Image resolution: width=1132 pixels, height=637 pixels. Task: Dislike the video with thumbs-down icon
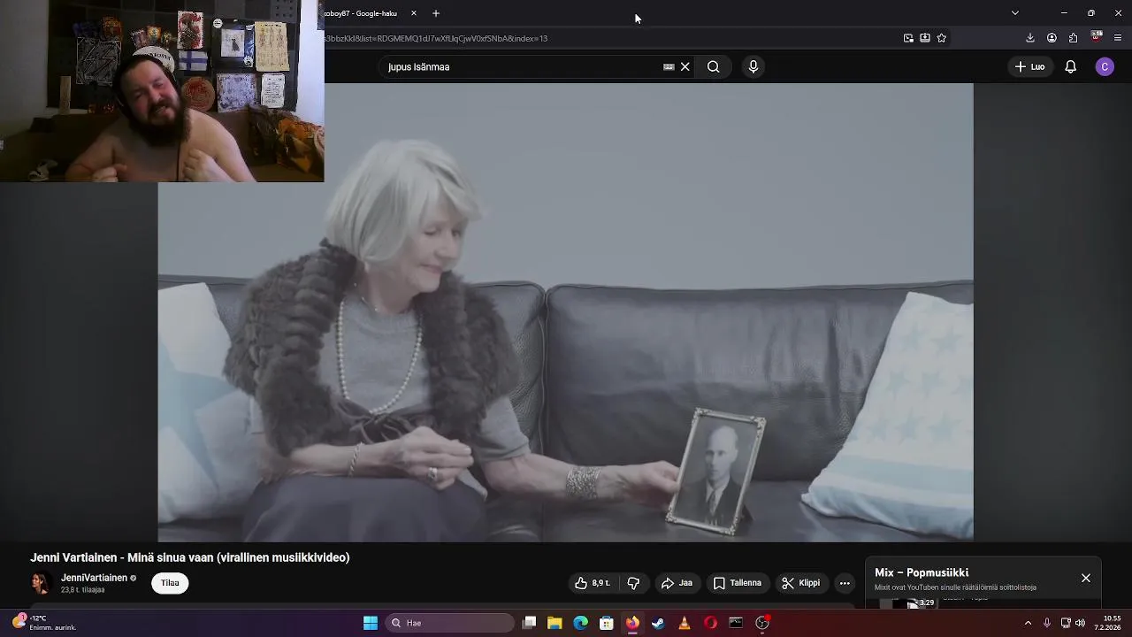pyautogui.click(x=633, y=583)
